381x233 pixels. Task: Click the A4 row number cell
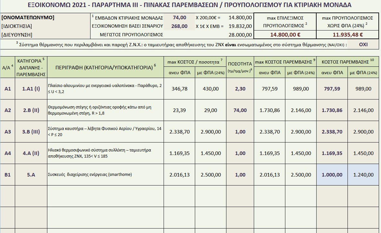[7, 153]
